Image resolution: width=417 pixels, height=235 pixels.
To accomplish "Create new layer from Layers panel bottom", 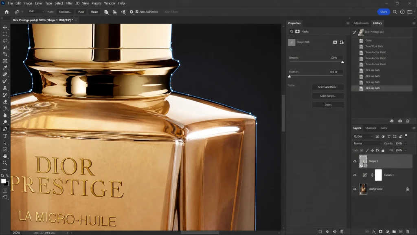I will pos(401,232).
